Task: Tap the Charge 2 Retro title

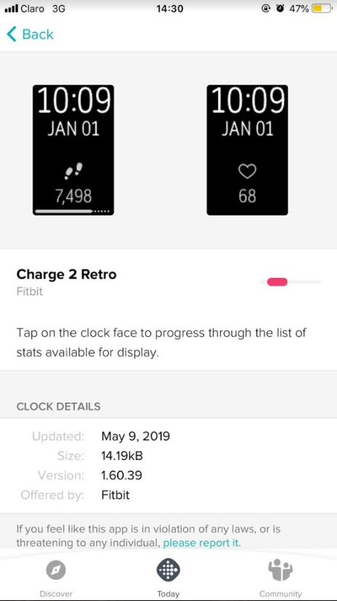Action: click(x=66, y=274)
